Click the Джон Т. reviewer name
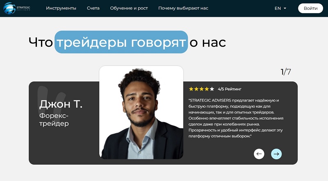 tap(61, 104)
